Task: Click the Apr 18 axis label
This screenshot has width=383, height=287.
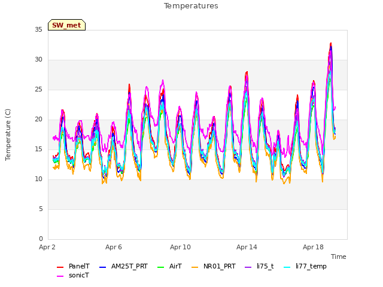Action: (313, 247)
